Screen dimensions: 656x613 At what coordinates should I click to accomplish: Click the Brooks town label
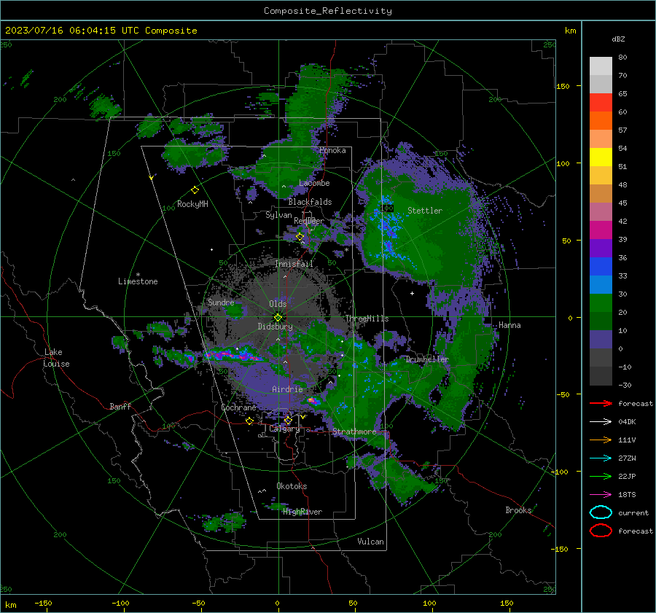518,510
